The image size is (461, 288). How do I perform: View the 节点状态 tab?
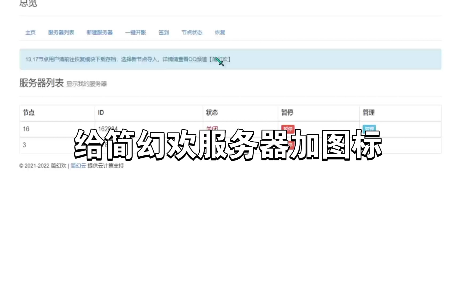pyautogui.click(x=192, y=33)
